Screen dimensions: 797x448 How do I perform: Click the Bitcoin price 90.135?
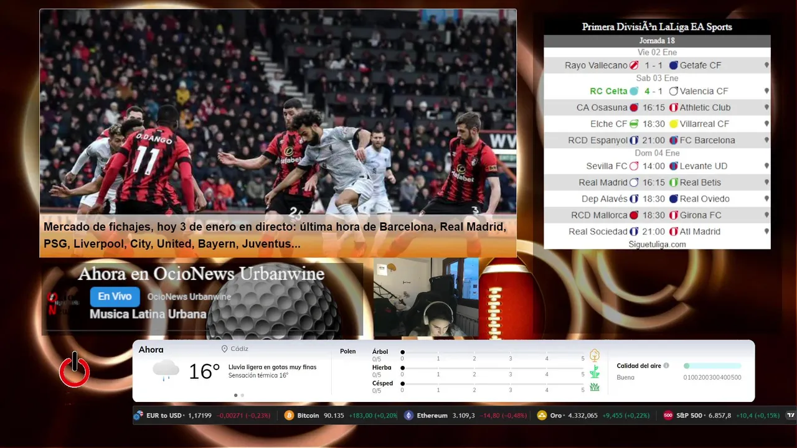[x=334, y=415]
